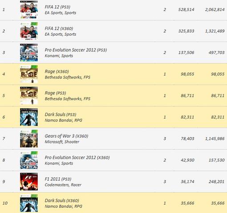
Task: Click the Pro Evolution Soccer 2012 X360 cover
Action: coord(29,160)
